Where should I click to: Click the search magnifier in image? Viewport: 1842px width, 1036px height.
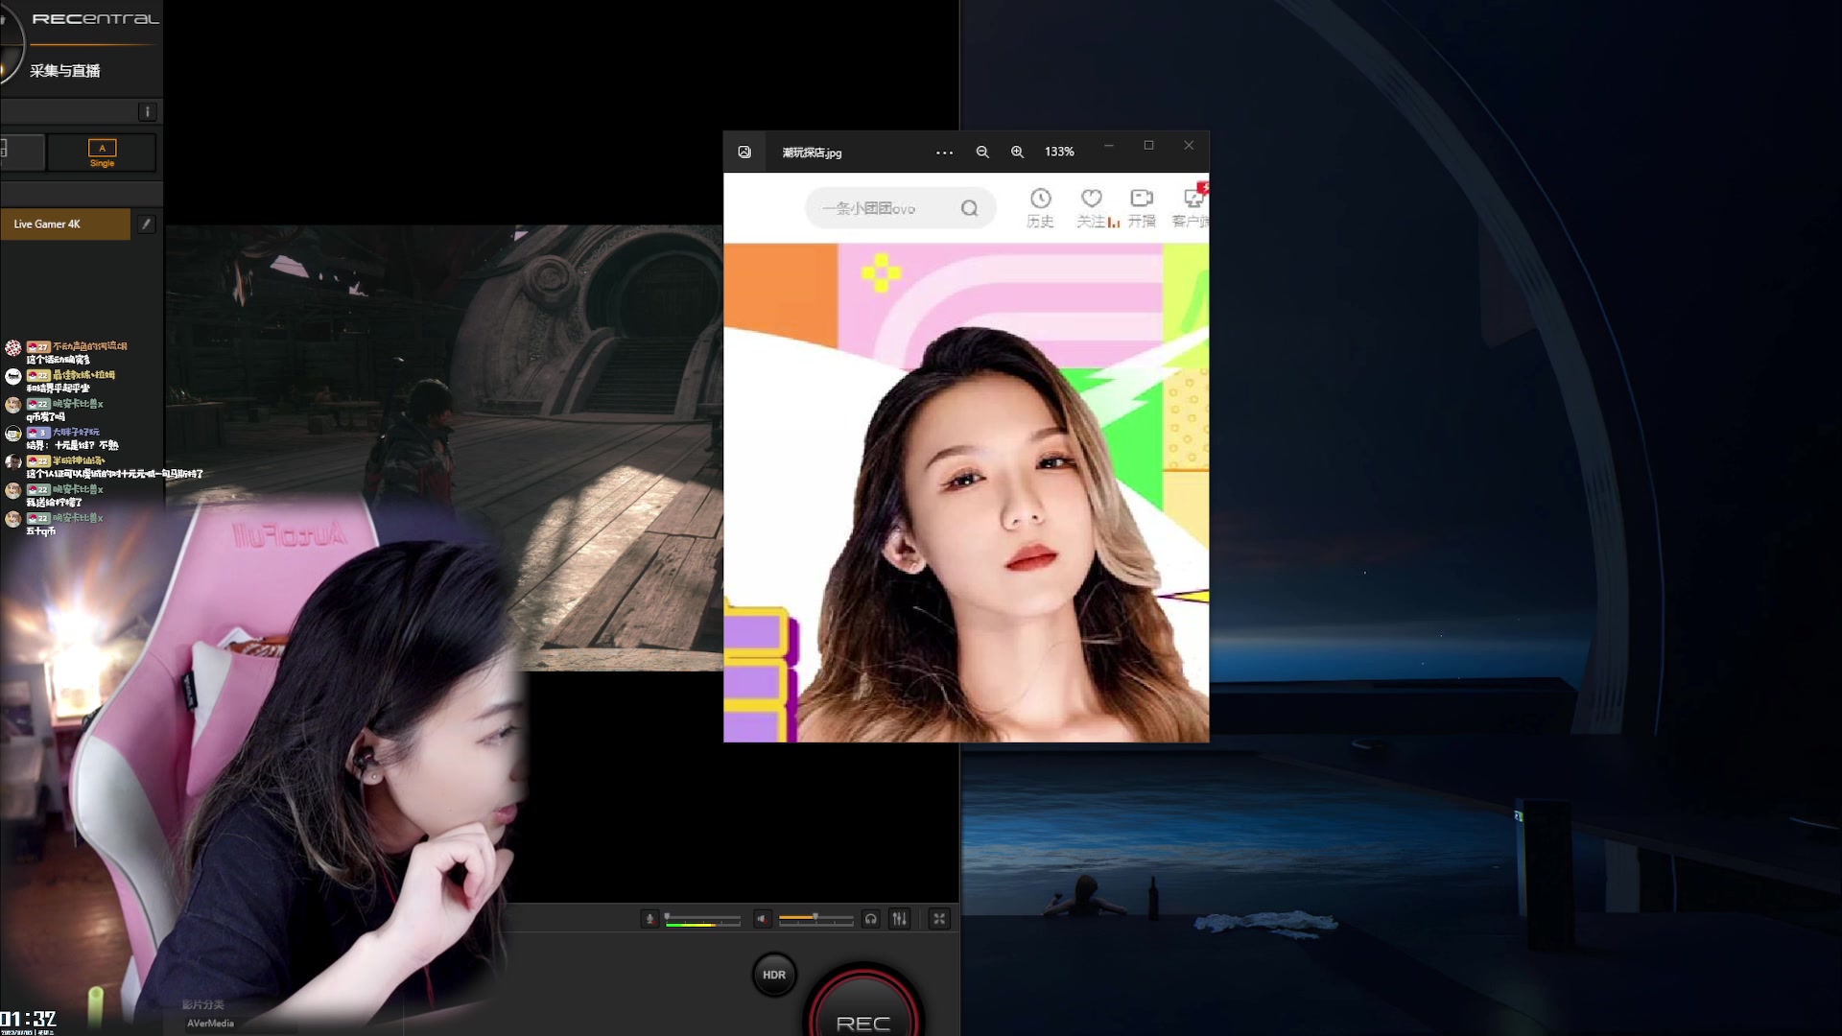click(969, 208)
